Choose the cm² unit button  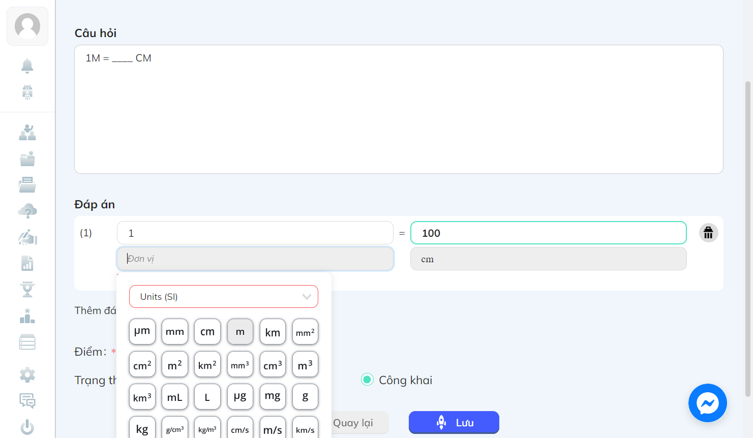(142, 364)
